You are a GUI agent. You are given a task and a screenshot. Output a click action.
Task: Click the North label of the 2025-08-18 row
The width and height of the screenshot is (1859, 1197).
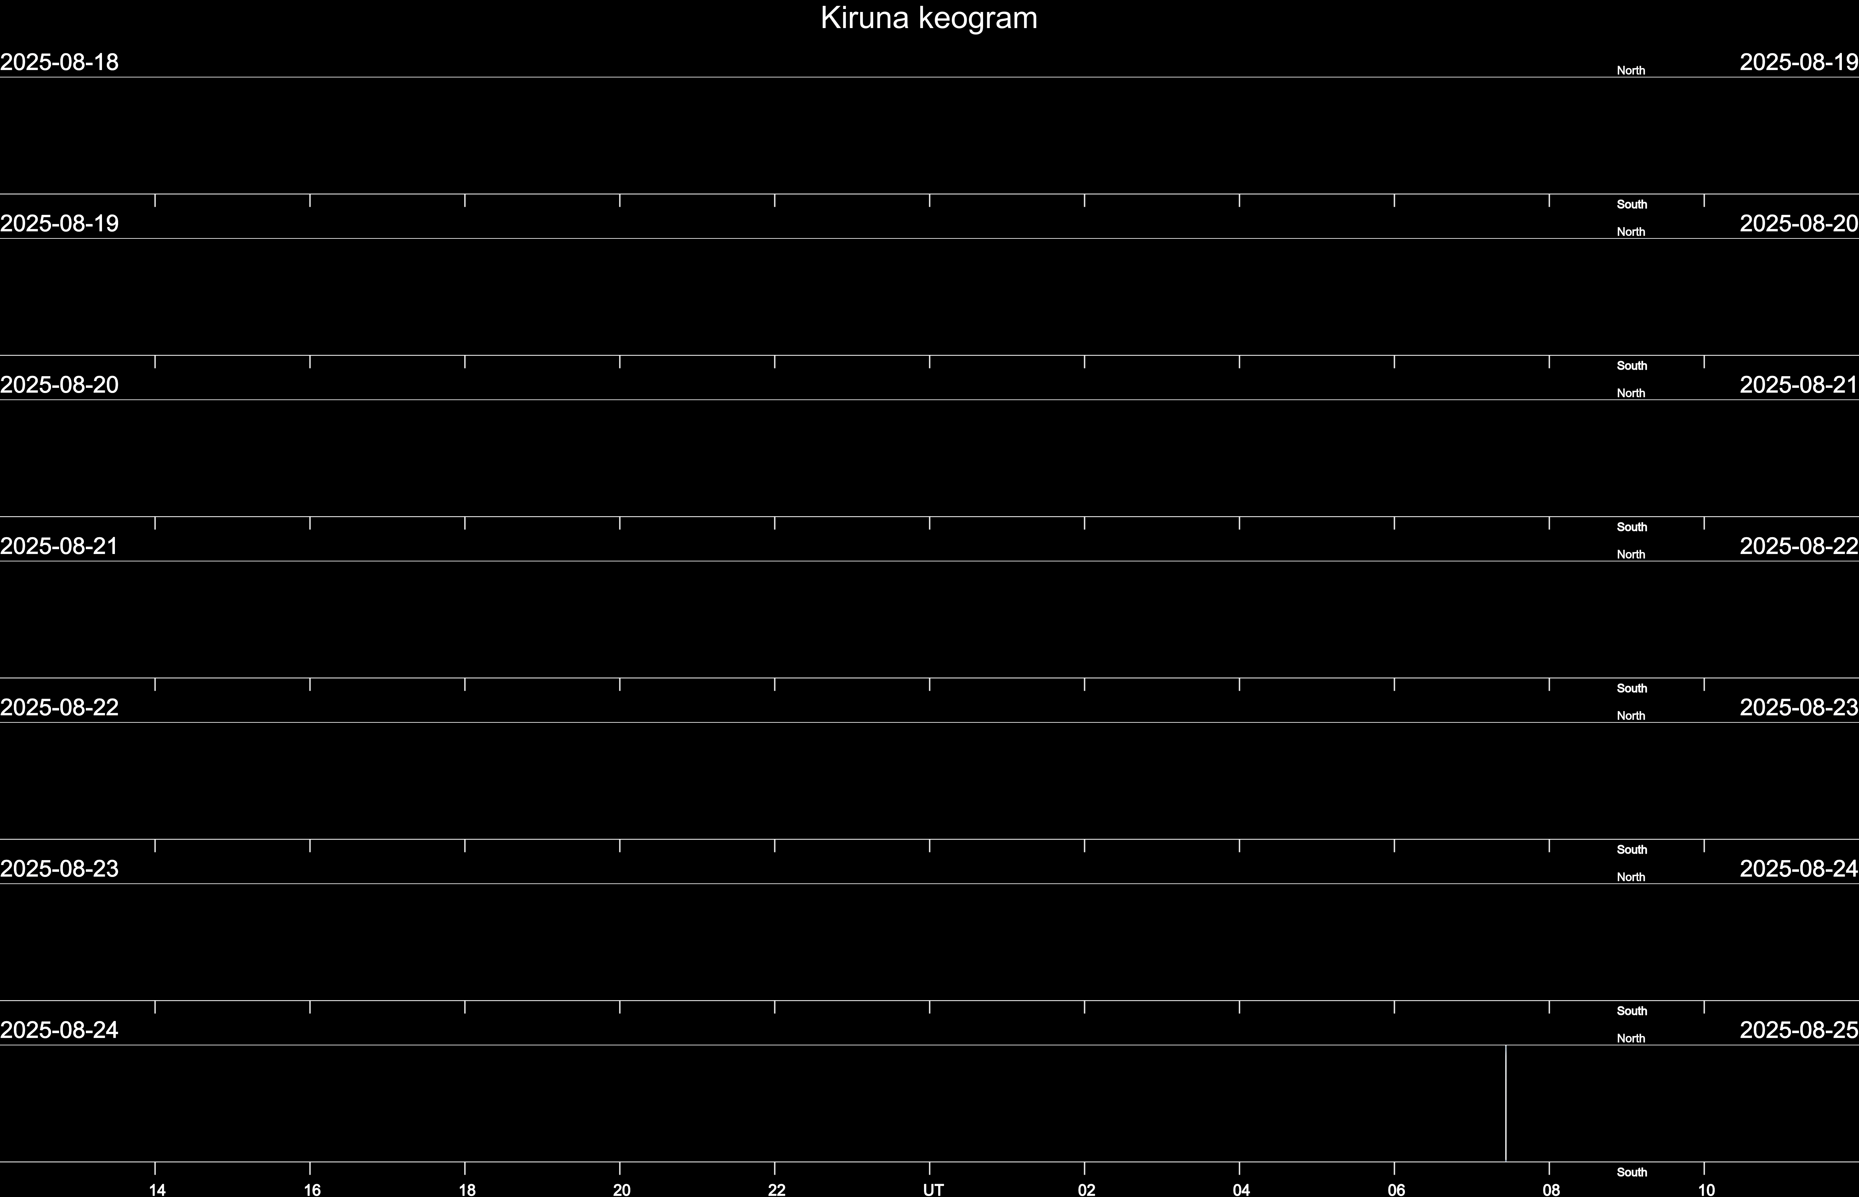tap(1631, 71)
